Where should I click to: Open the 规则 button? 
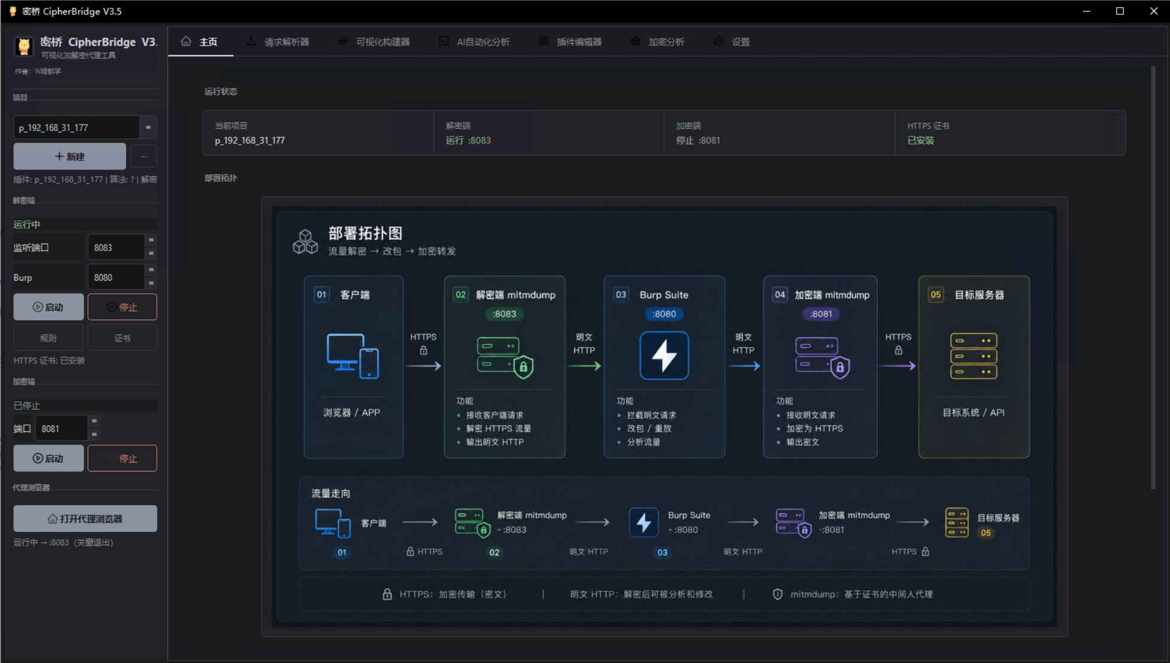(x=48, y=338)
